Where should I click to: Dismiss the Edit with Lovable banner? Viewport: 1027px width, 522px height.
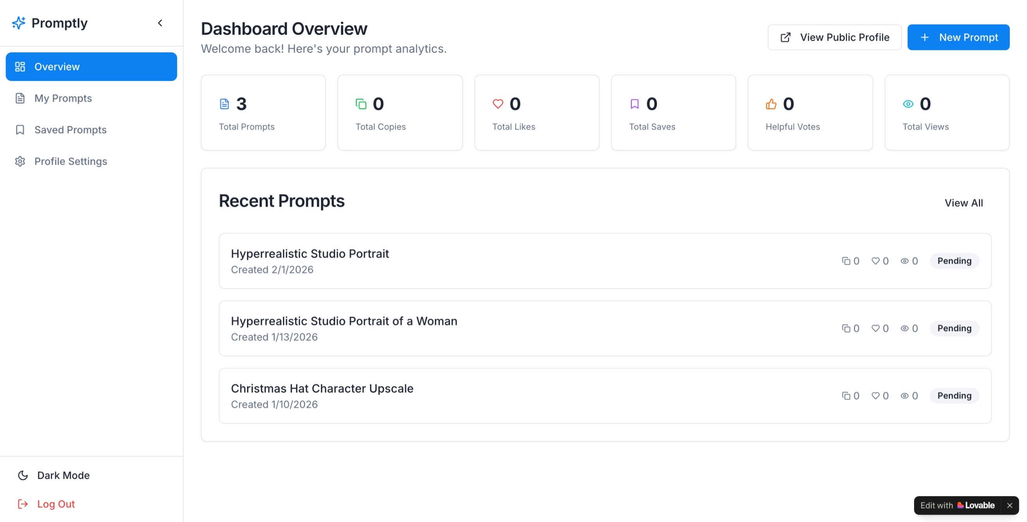(1009, 506)
